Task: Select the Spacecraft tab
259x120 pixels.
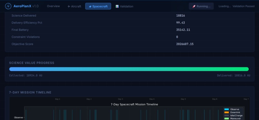Action: [98, 6]
